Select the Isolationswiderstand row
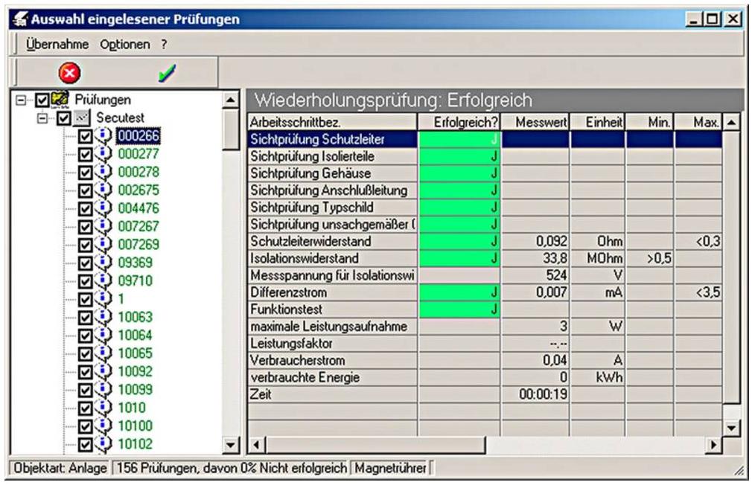Image resolution: width=752 pixels, height=485 pixels. pyautogui.click(x=331, y=259)
